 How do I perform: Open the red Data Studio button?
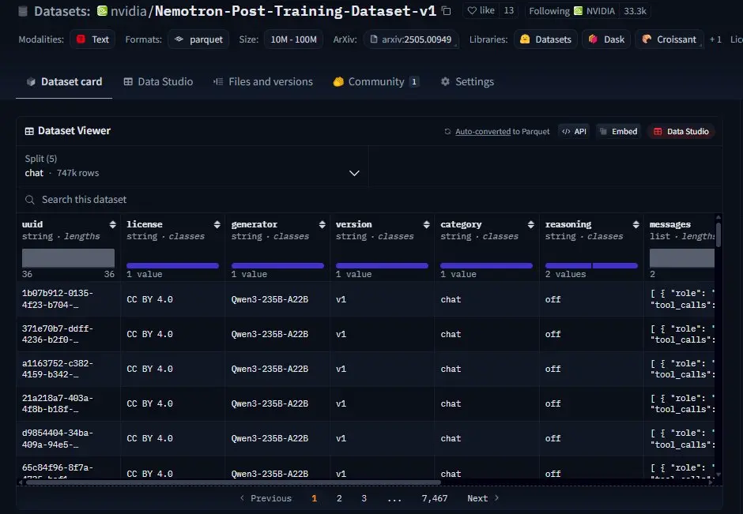pos(681,132)
